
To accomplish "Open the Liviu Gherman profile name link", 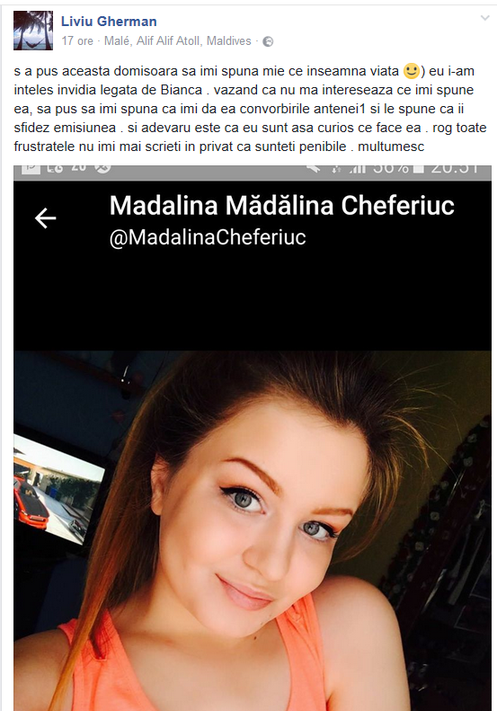I will (x=109, y=22).
